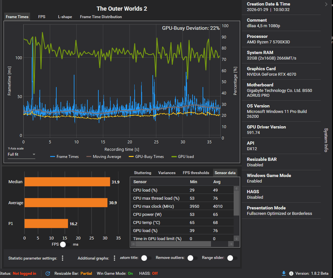
Task: Click GPU Driver Version 591.74 value
Action: pyautogui.click(x=253, y=132)
